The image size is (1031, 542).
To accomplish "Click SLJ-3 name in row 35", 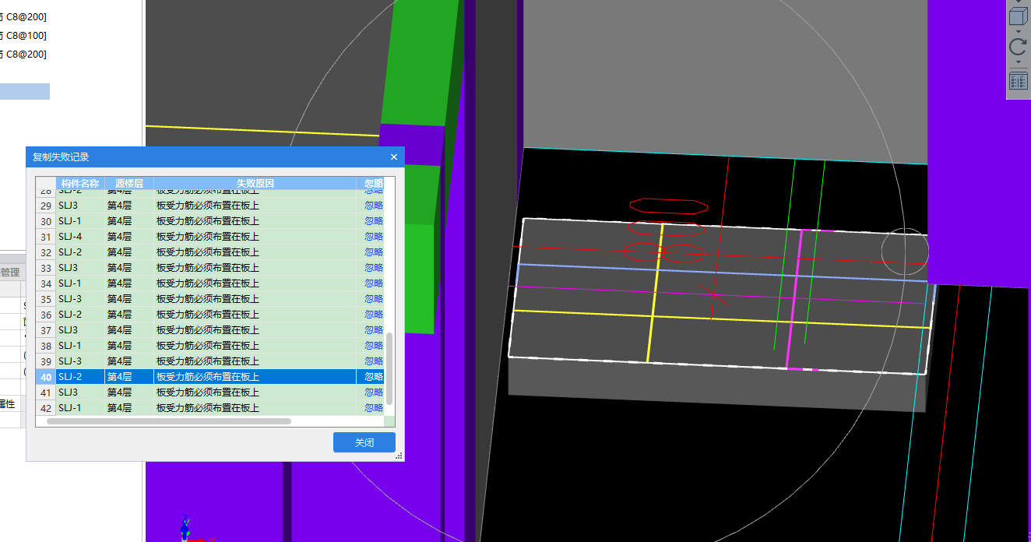I will tap(70, 299).
